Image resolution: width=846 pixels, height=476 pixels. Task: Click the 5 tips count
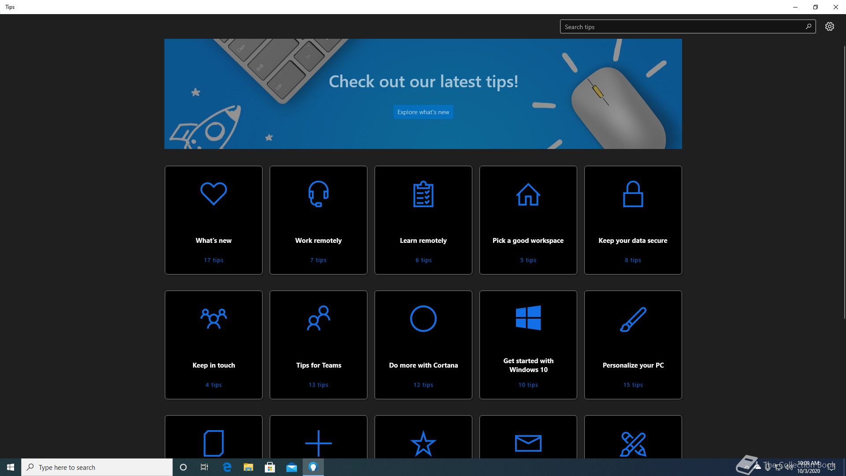528,260
